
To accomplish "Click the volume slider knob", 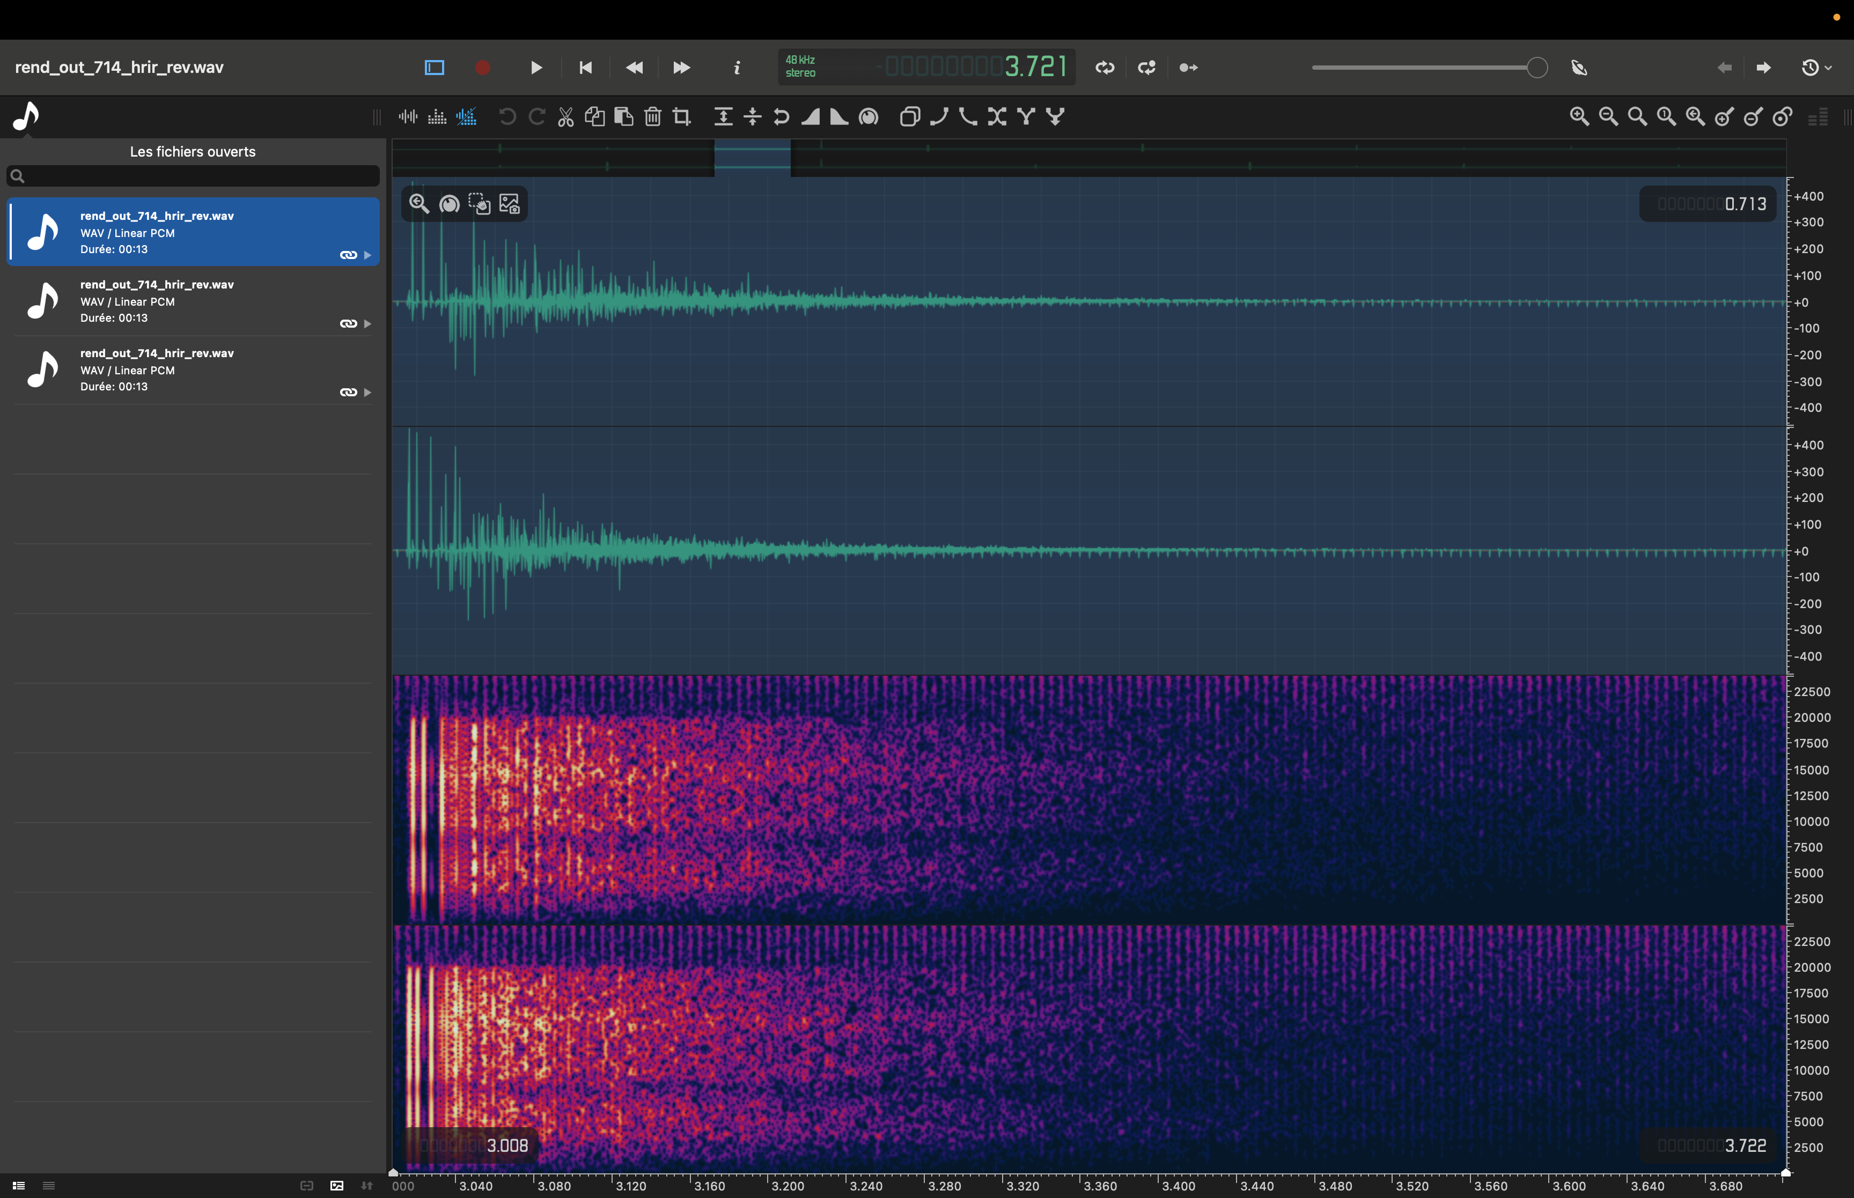I will [1536, 68].
